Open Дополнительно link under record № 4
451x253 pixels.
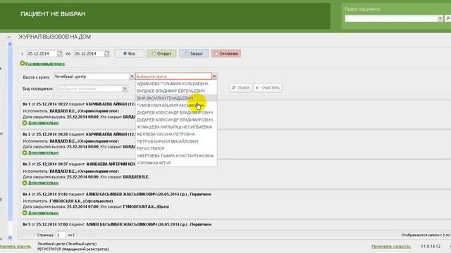coord(43,213)
